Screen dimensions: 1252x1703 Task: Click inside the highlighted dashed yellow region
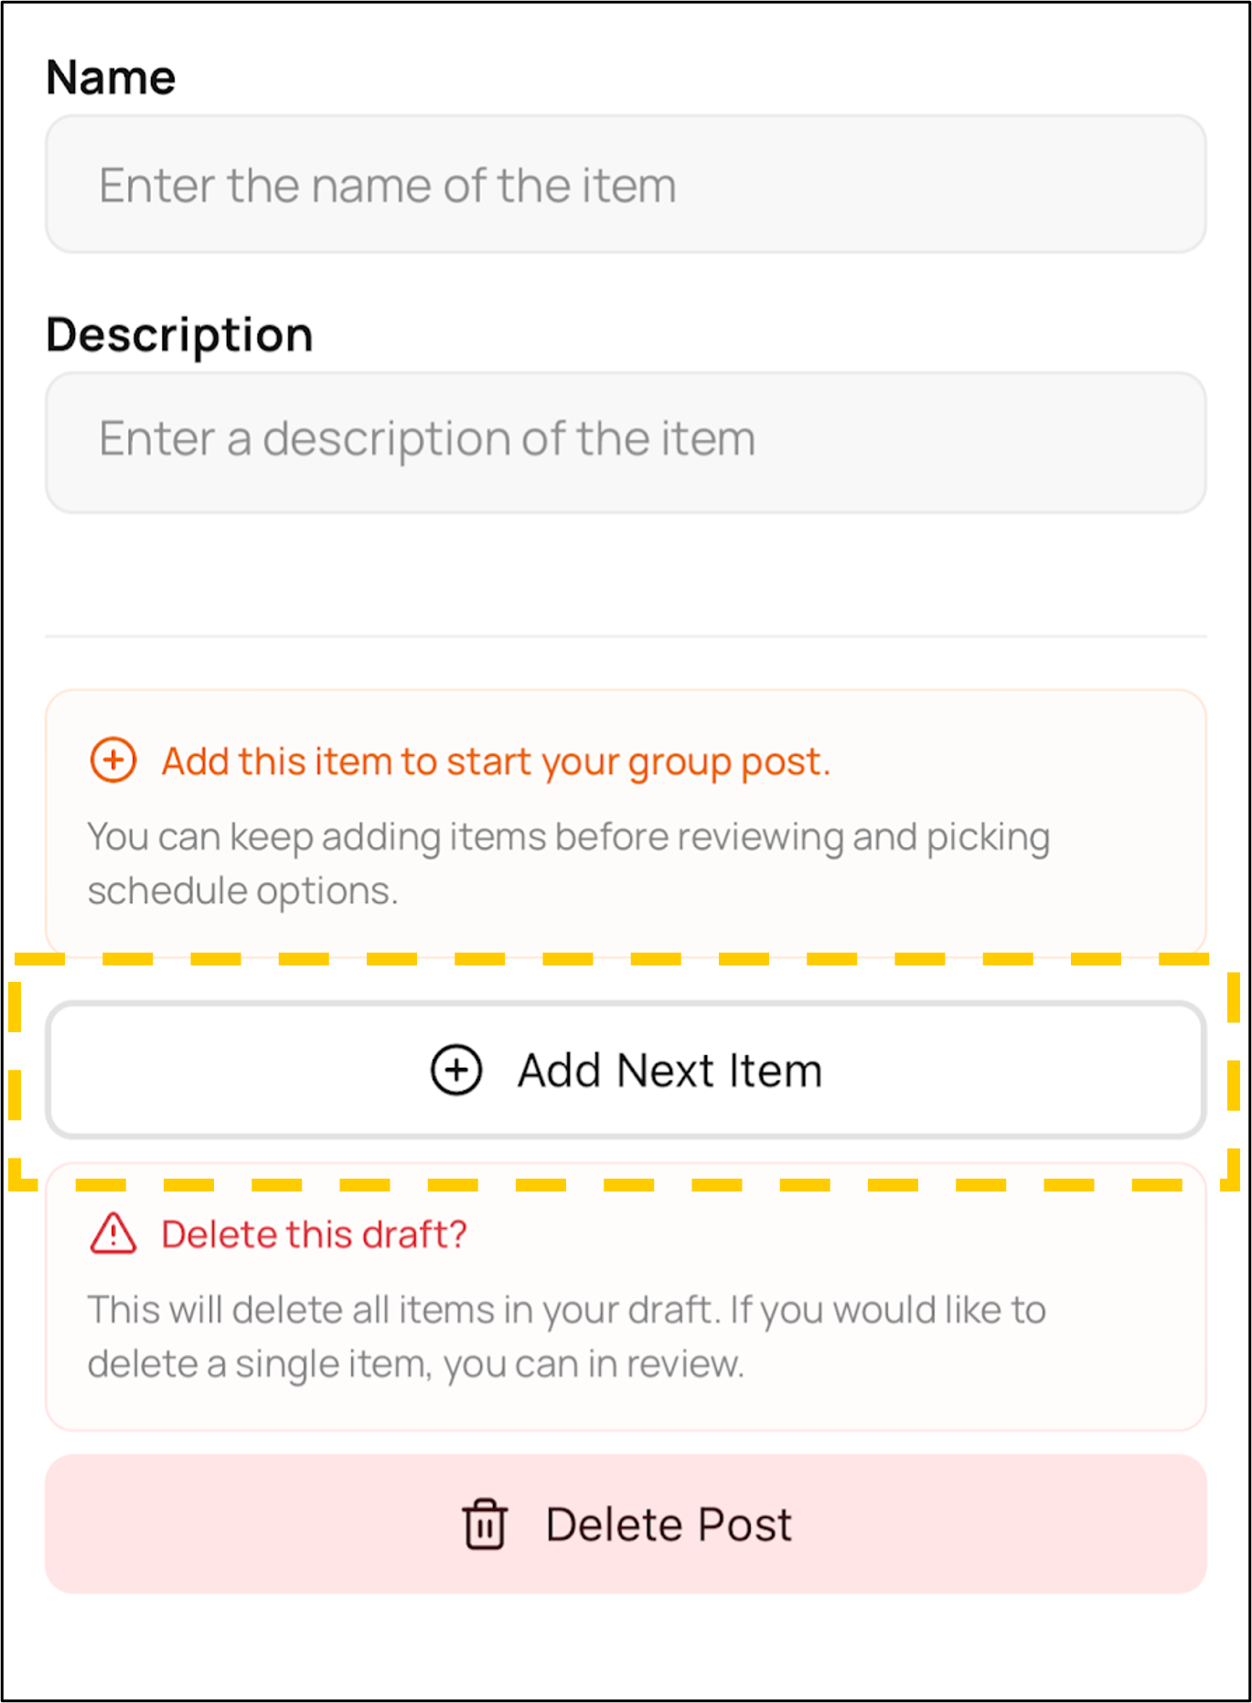pos(626,1070)
